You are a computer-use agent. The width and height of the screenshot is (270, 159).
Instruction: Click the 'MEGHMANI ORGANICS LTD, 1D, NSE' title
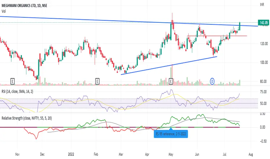click(24, 5)
